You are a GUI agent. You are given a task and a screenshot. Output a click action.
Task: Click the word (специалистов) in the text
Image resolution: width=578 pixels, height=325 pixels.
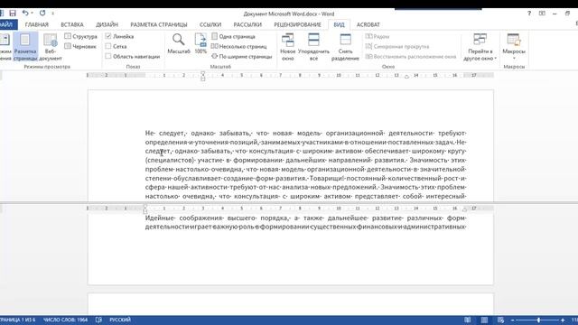[x=170, y=161]
